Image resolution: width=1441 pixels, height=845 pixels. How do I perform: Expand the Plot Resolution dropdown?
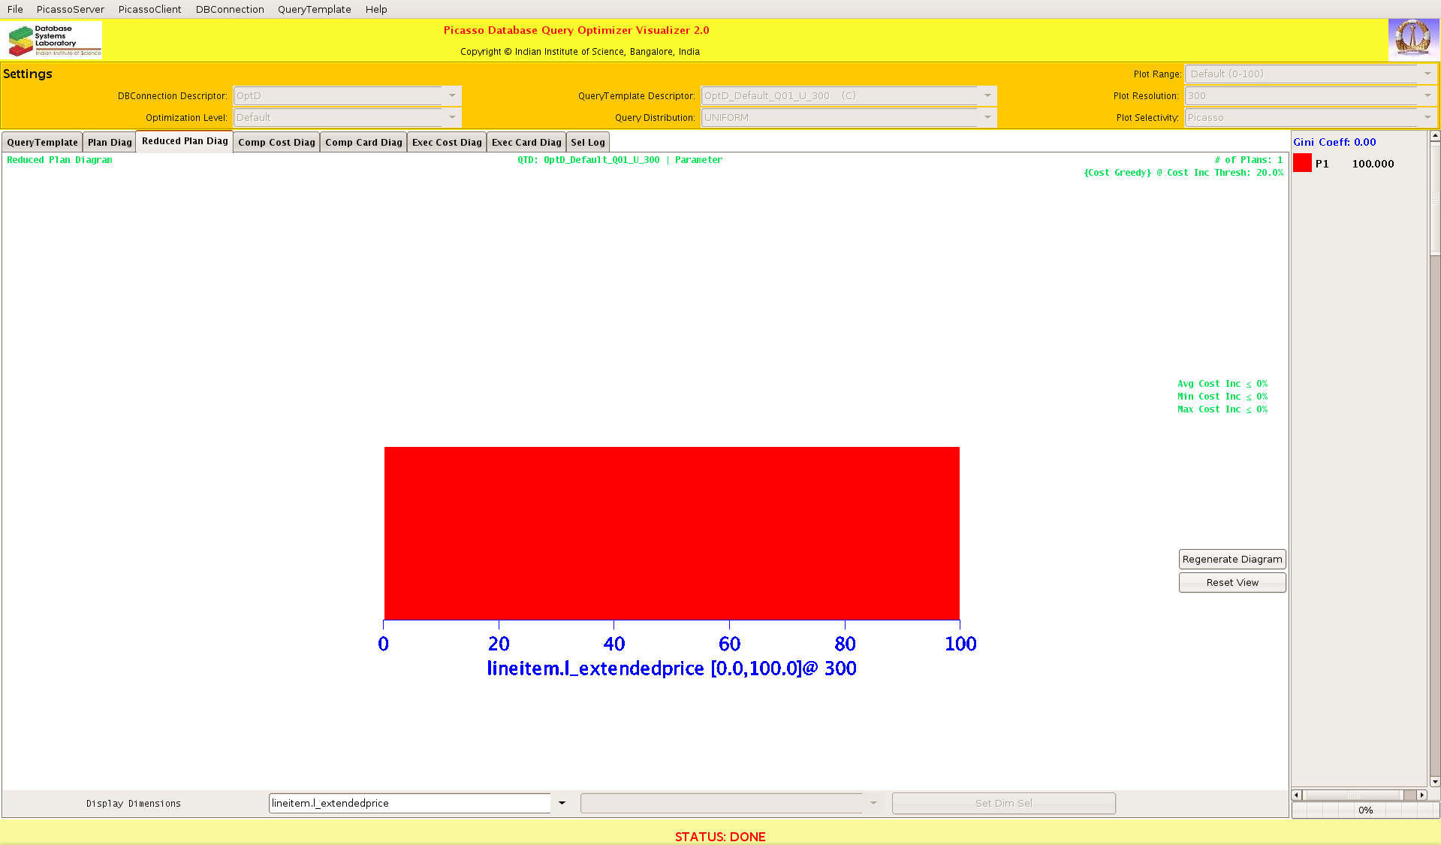(x=1427, y=96)
